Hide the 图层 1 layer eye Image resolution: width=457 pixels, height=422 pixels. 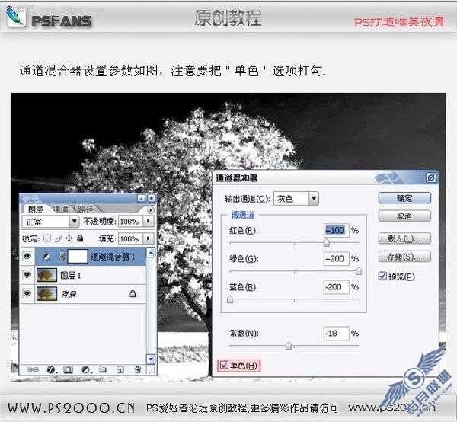click(27, 275)
